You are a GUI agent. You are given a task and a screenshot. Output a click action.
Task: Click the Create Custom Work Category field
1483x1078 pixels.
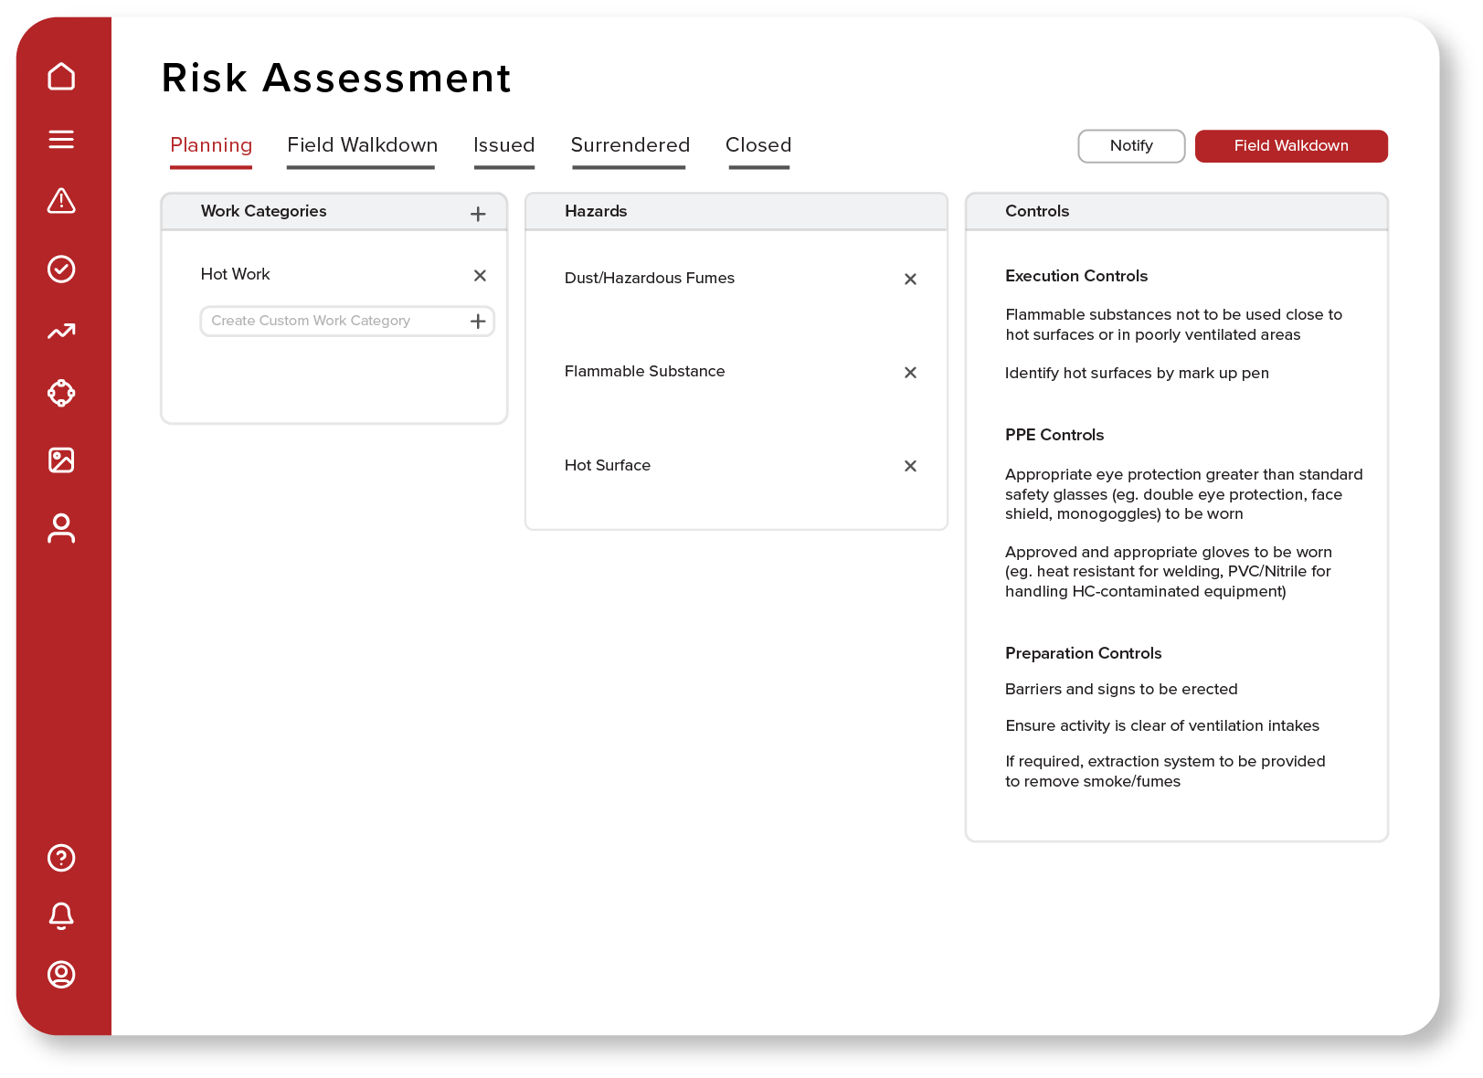click(334, 321)
